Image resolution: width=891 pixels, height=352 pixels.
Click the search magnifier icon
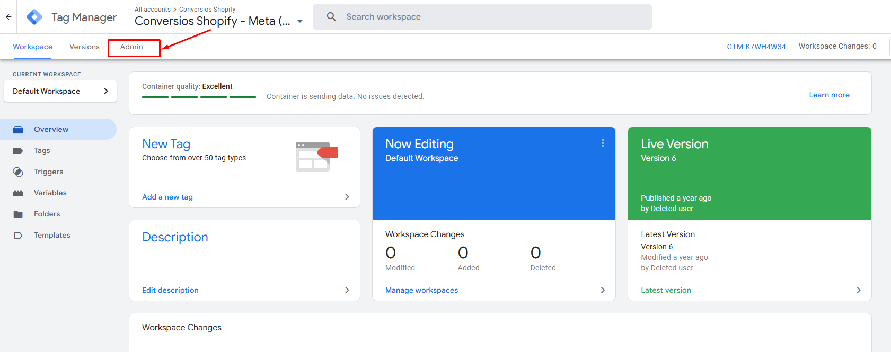point(332,17)
